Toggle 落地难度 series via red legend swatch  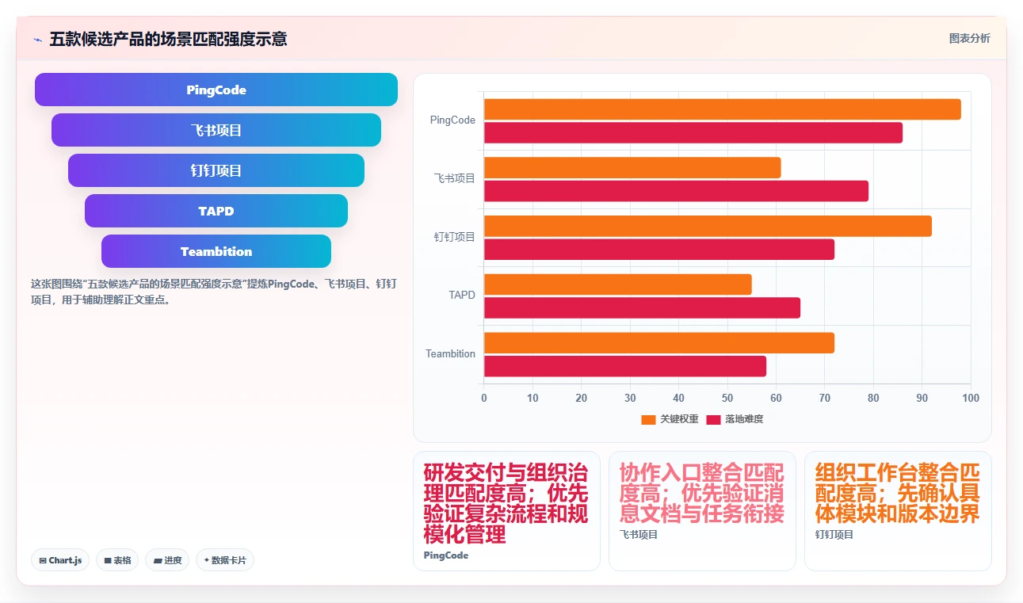pos(714,419)
